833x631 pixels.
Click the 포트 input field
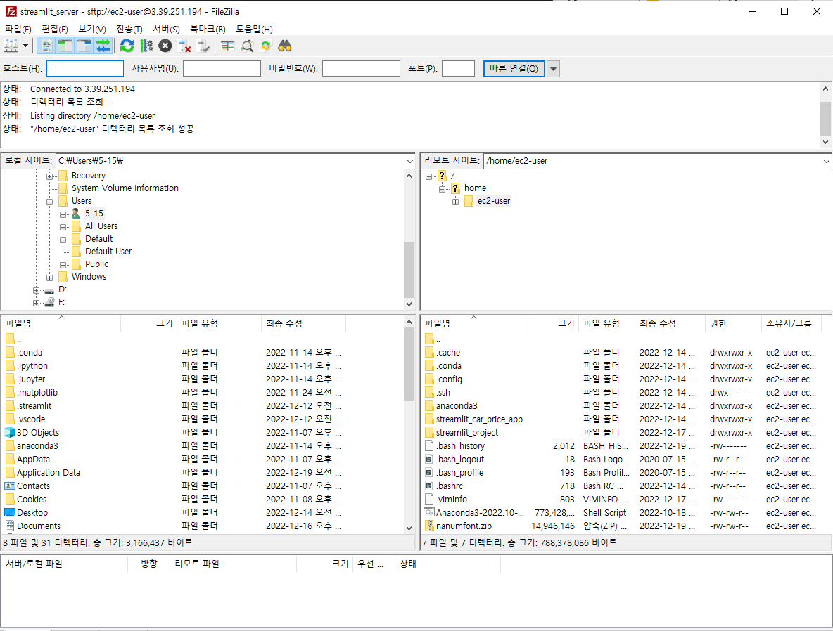(x=458, y=68)
